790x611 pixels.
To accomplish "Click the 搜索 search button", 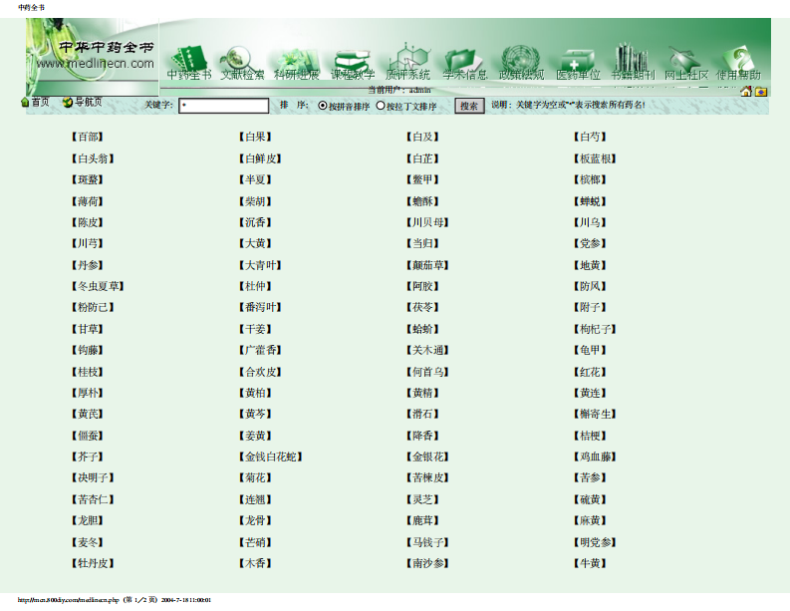I will 469,106.
